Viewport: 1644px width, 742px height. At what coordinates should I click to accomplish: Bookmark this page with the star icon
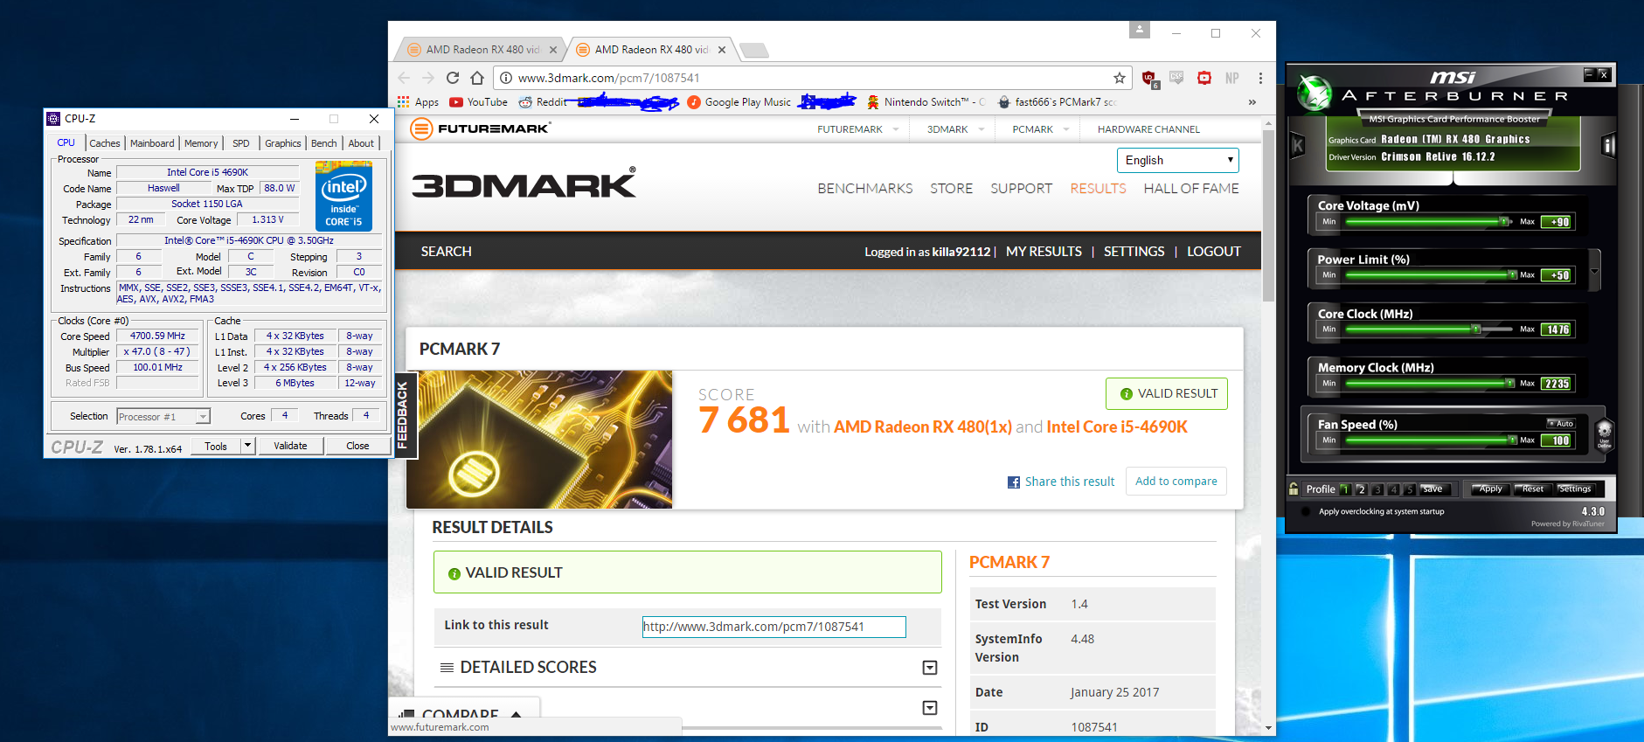click(x=1120, y=78)
